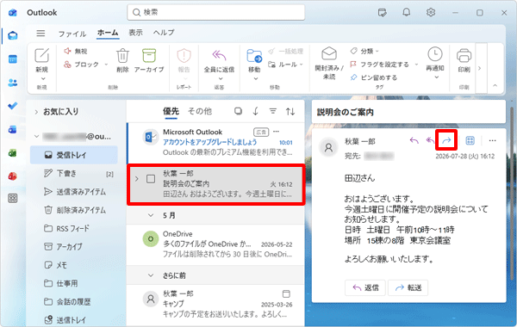Viewport: 517px width, 327px height.
Task: Click the forward arrow in message header
Action: pyautogui.click(x=446, y=140)
